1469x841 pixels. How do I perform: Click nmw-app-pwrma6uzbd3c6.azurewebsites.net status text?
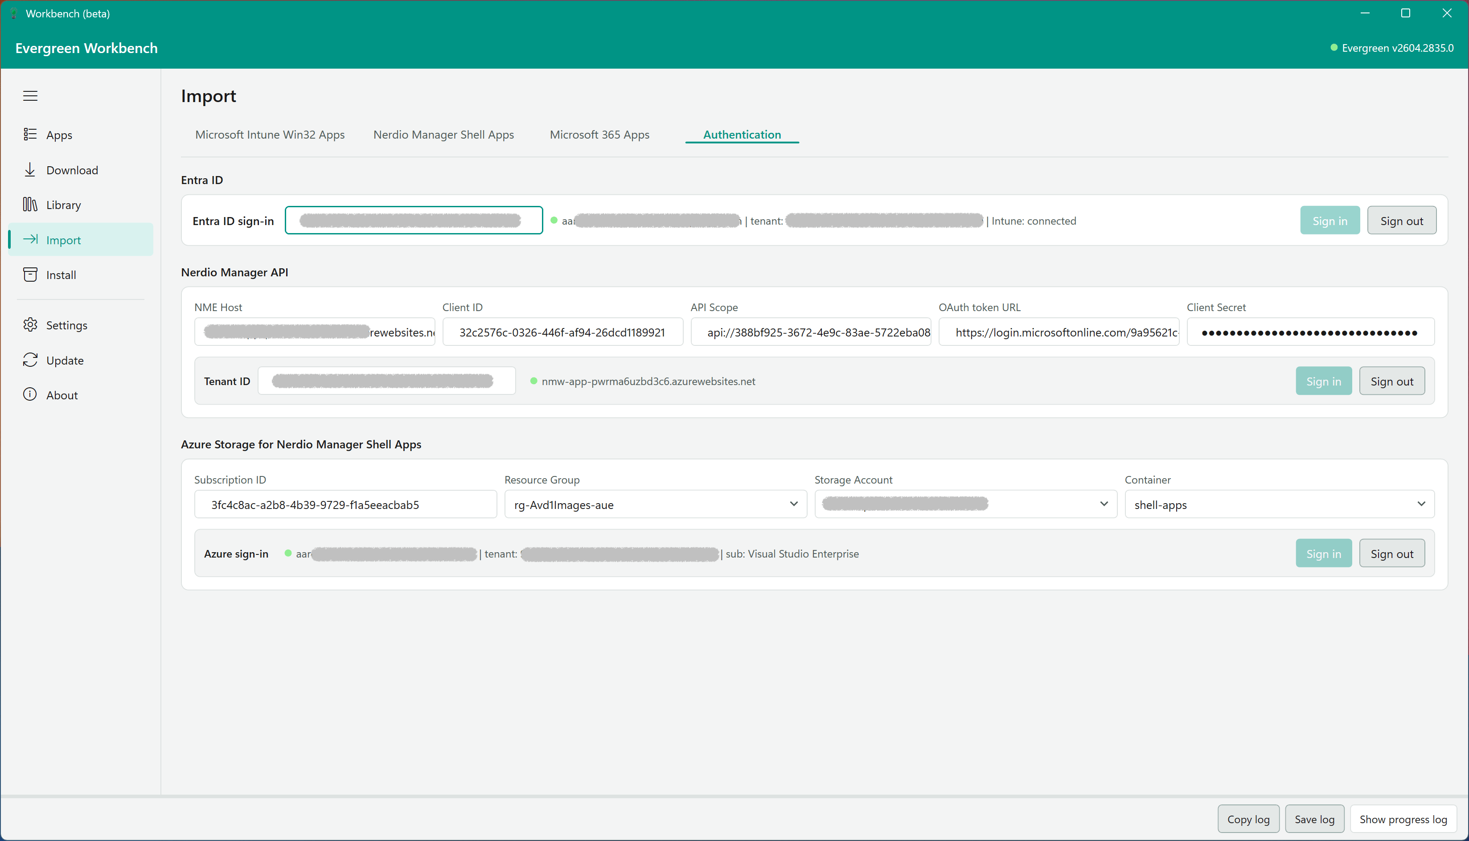click(x=648, y=381)
